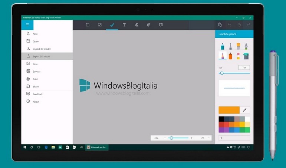The image size is (286, 168).
Task: Open the Stickers tool
Action: (137, 25)
